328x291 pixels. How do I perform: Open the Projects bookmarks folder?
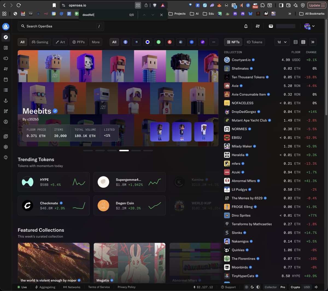click(x=177, y=14)
